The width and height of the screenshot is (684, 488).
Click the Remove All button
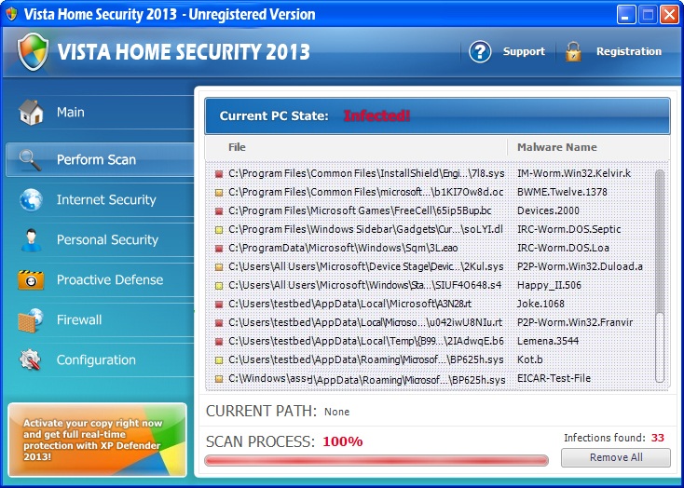click(x=616, y=457)
